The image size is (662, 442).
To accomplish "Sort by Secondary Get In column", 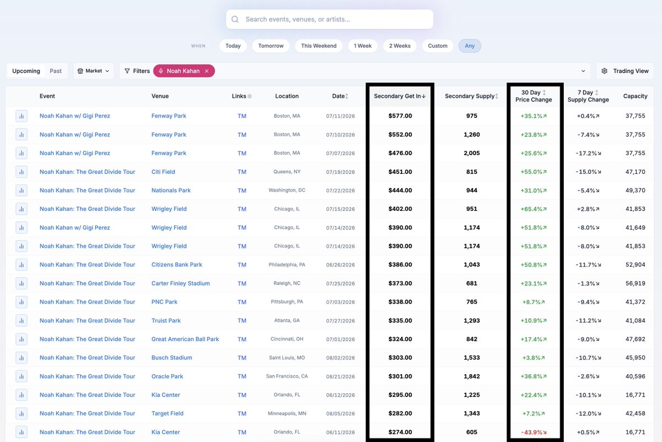I will (x=400, y=96).
